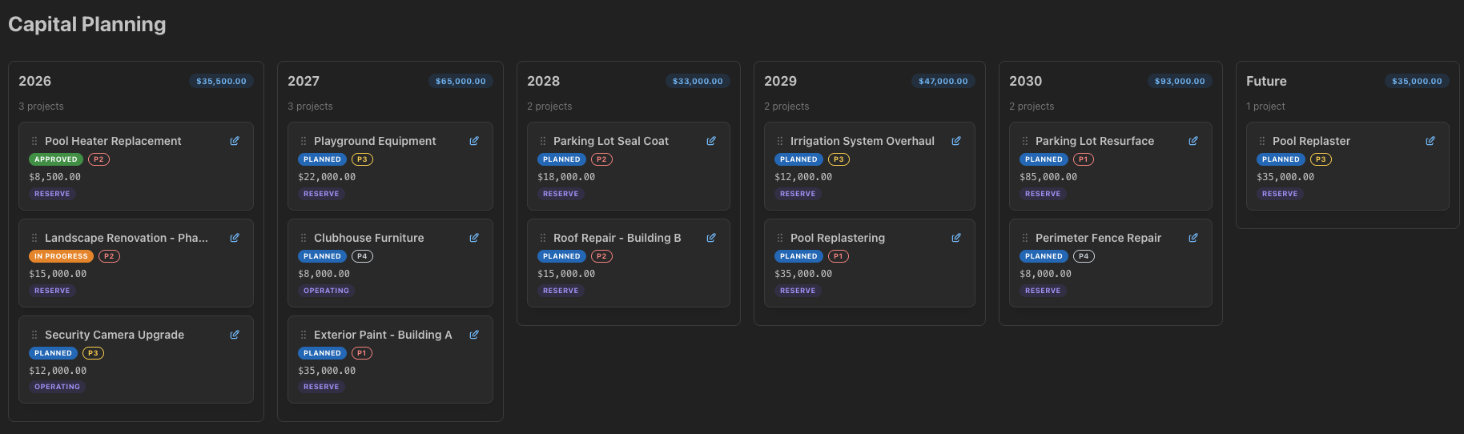Click the 2026 total $35,500.00 badge
The height and width of the screenshot is (434, 1464).
[x=221, y=81]
